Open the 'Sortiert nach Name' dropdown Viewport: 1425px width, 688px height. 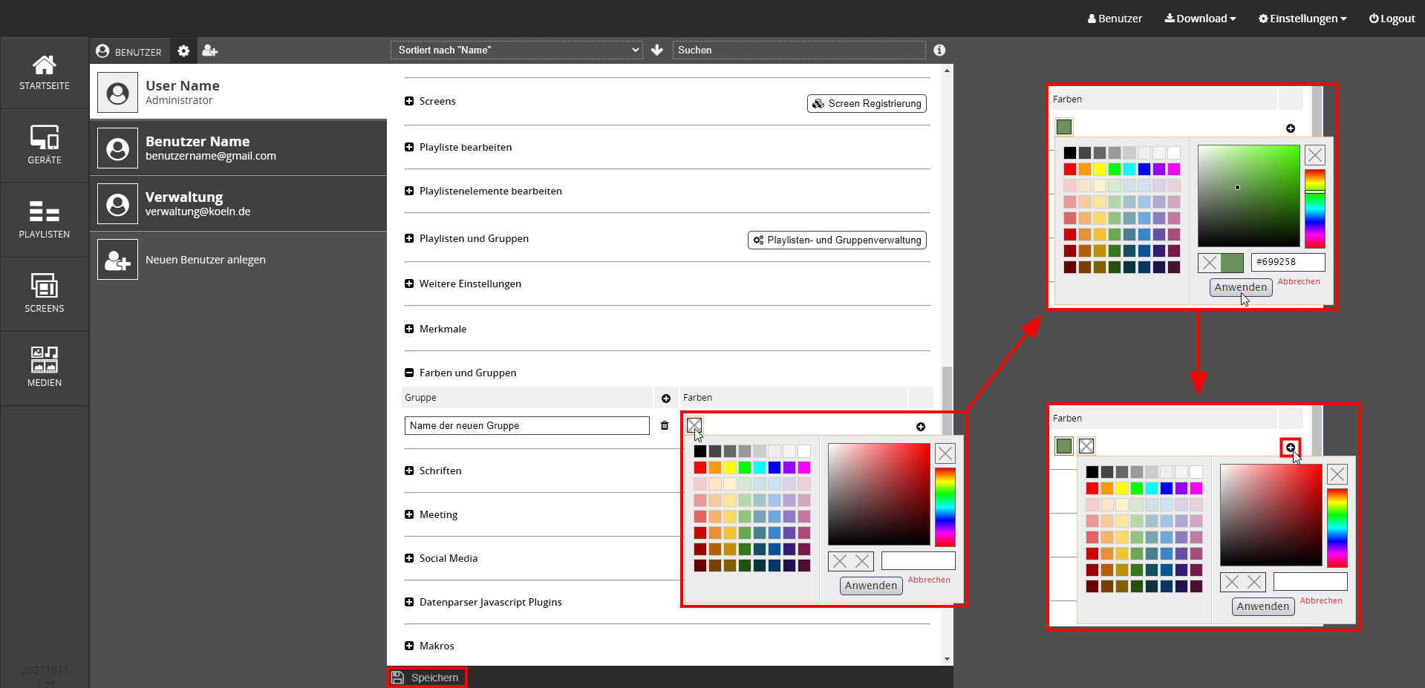point(517,50)
